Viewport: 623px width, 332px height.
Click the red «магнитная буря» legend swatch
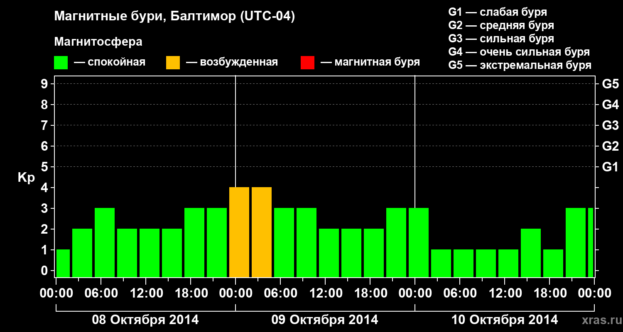[307, 63]
